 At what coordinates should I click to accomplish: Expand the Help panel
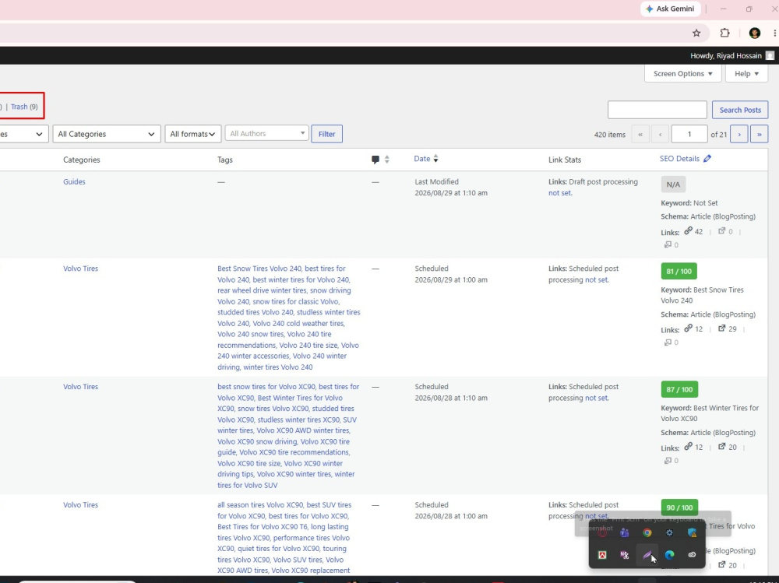pos(746,73)
